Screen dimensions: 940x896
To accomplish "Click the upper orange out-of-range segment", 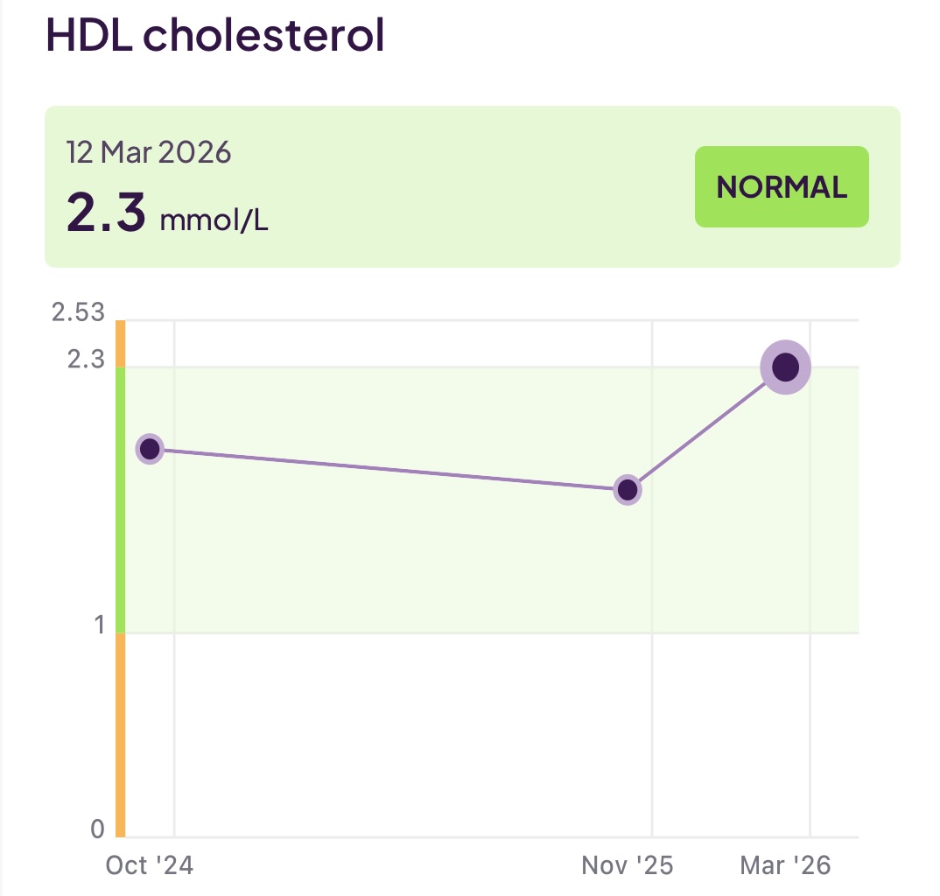I will click(x=119, y=345).
